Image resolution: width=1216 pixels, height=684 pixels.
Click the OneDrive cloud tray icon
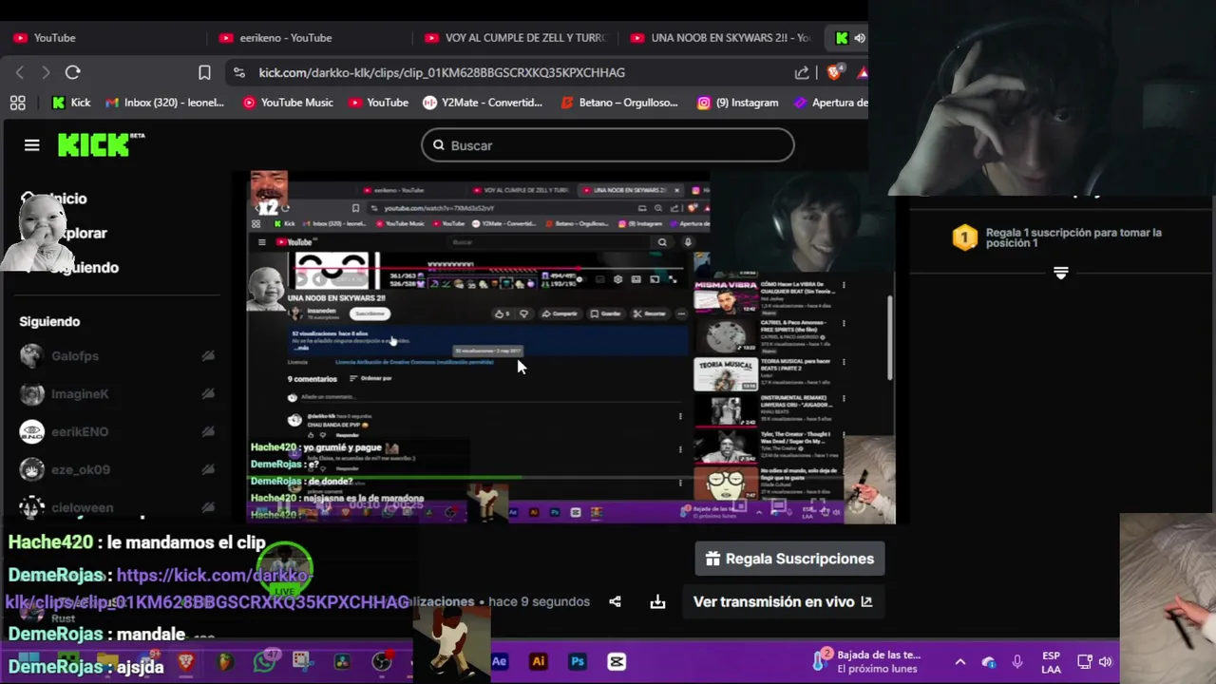tap(989, 662)
